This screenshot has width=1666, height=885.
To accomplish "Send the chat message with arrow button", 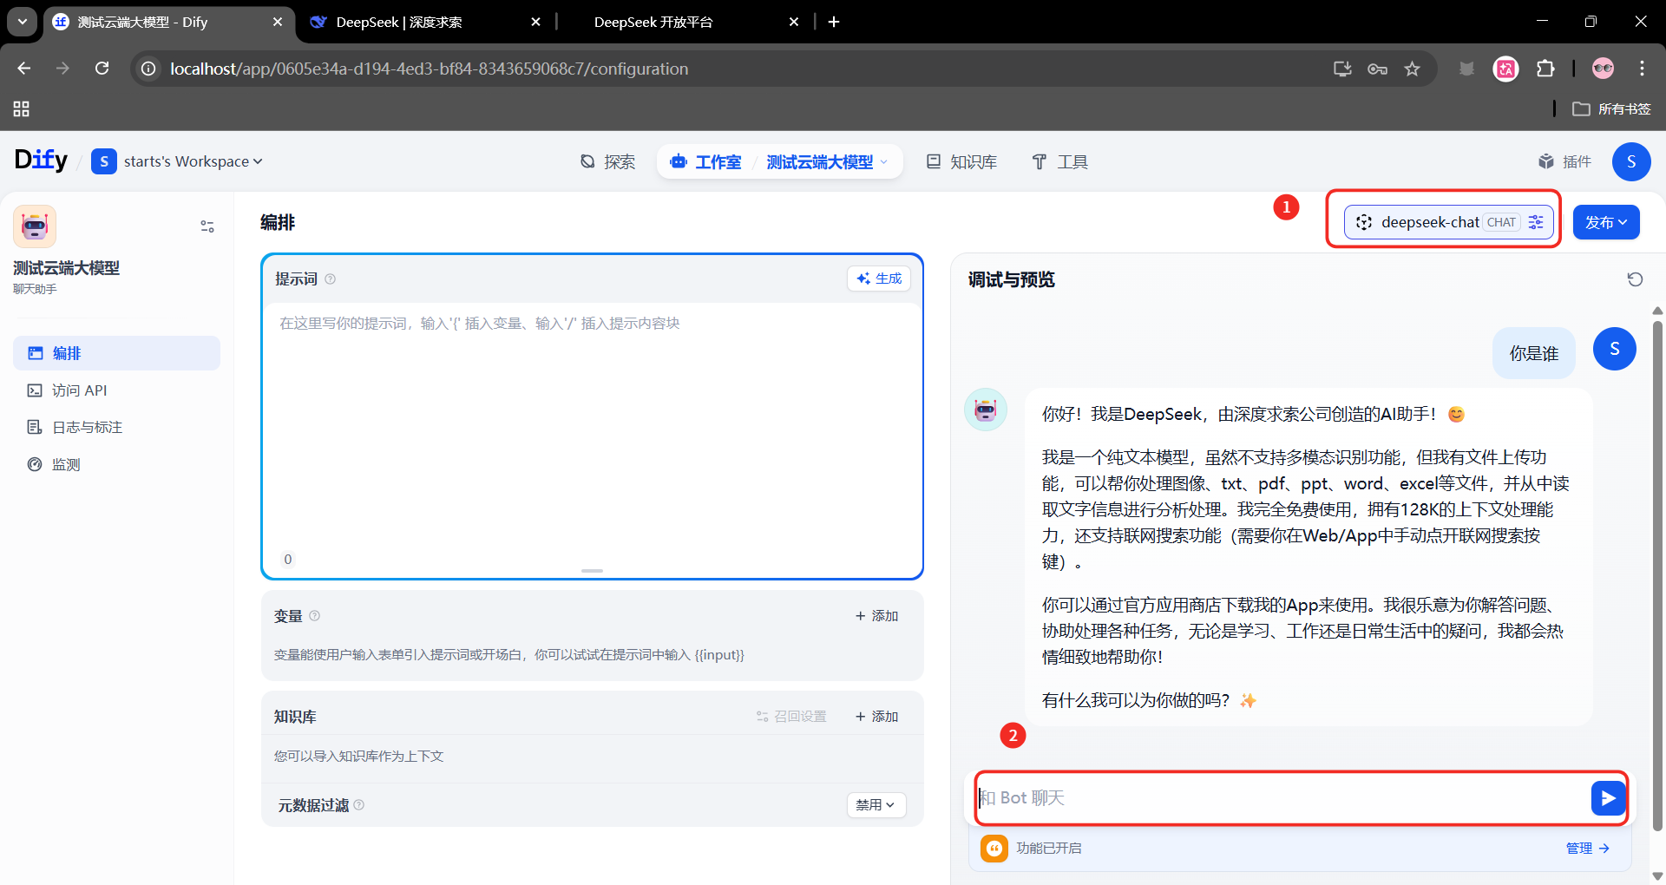I will tap(1608, 798).
